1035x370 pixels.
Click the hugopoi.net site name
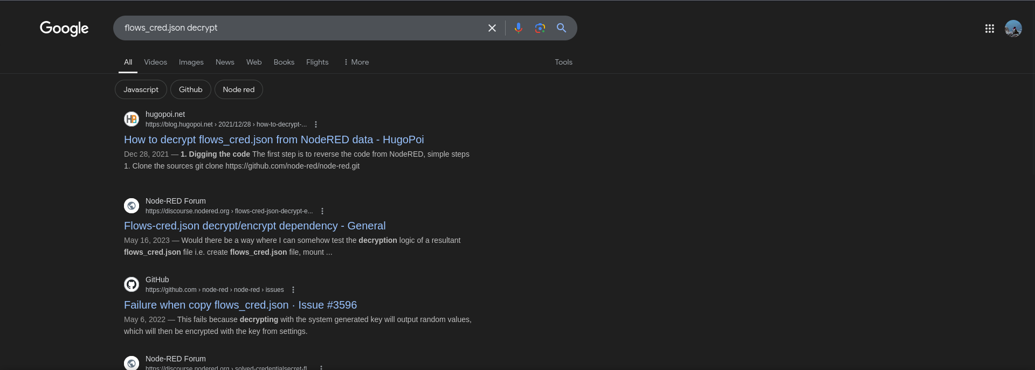tap(165, 114)
